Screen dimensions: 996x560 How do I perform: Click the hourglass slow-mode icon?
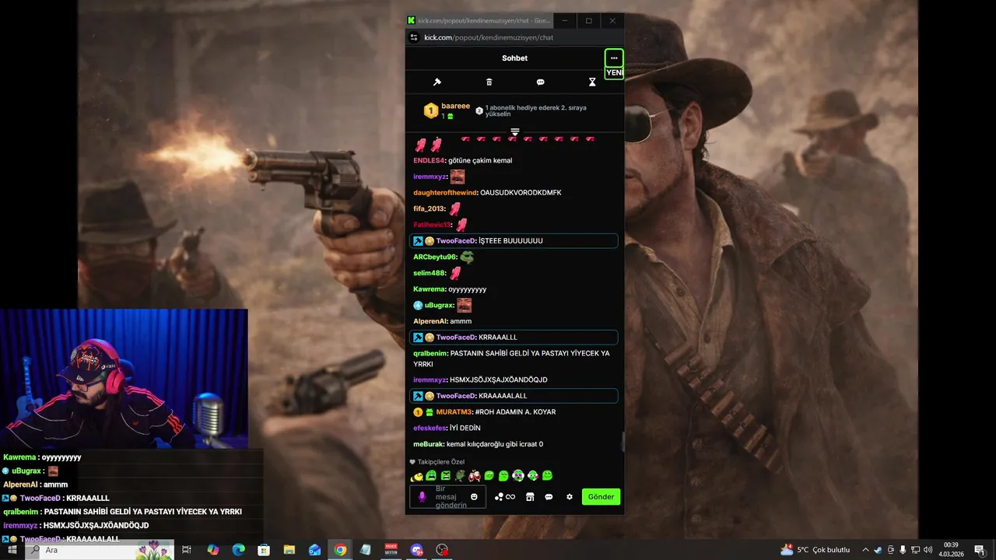tap(592, 82)
